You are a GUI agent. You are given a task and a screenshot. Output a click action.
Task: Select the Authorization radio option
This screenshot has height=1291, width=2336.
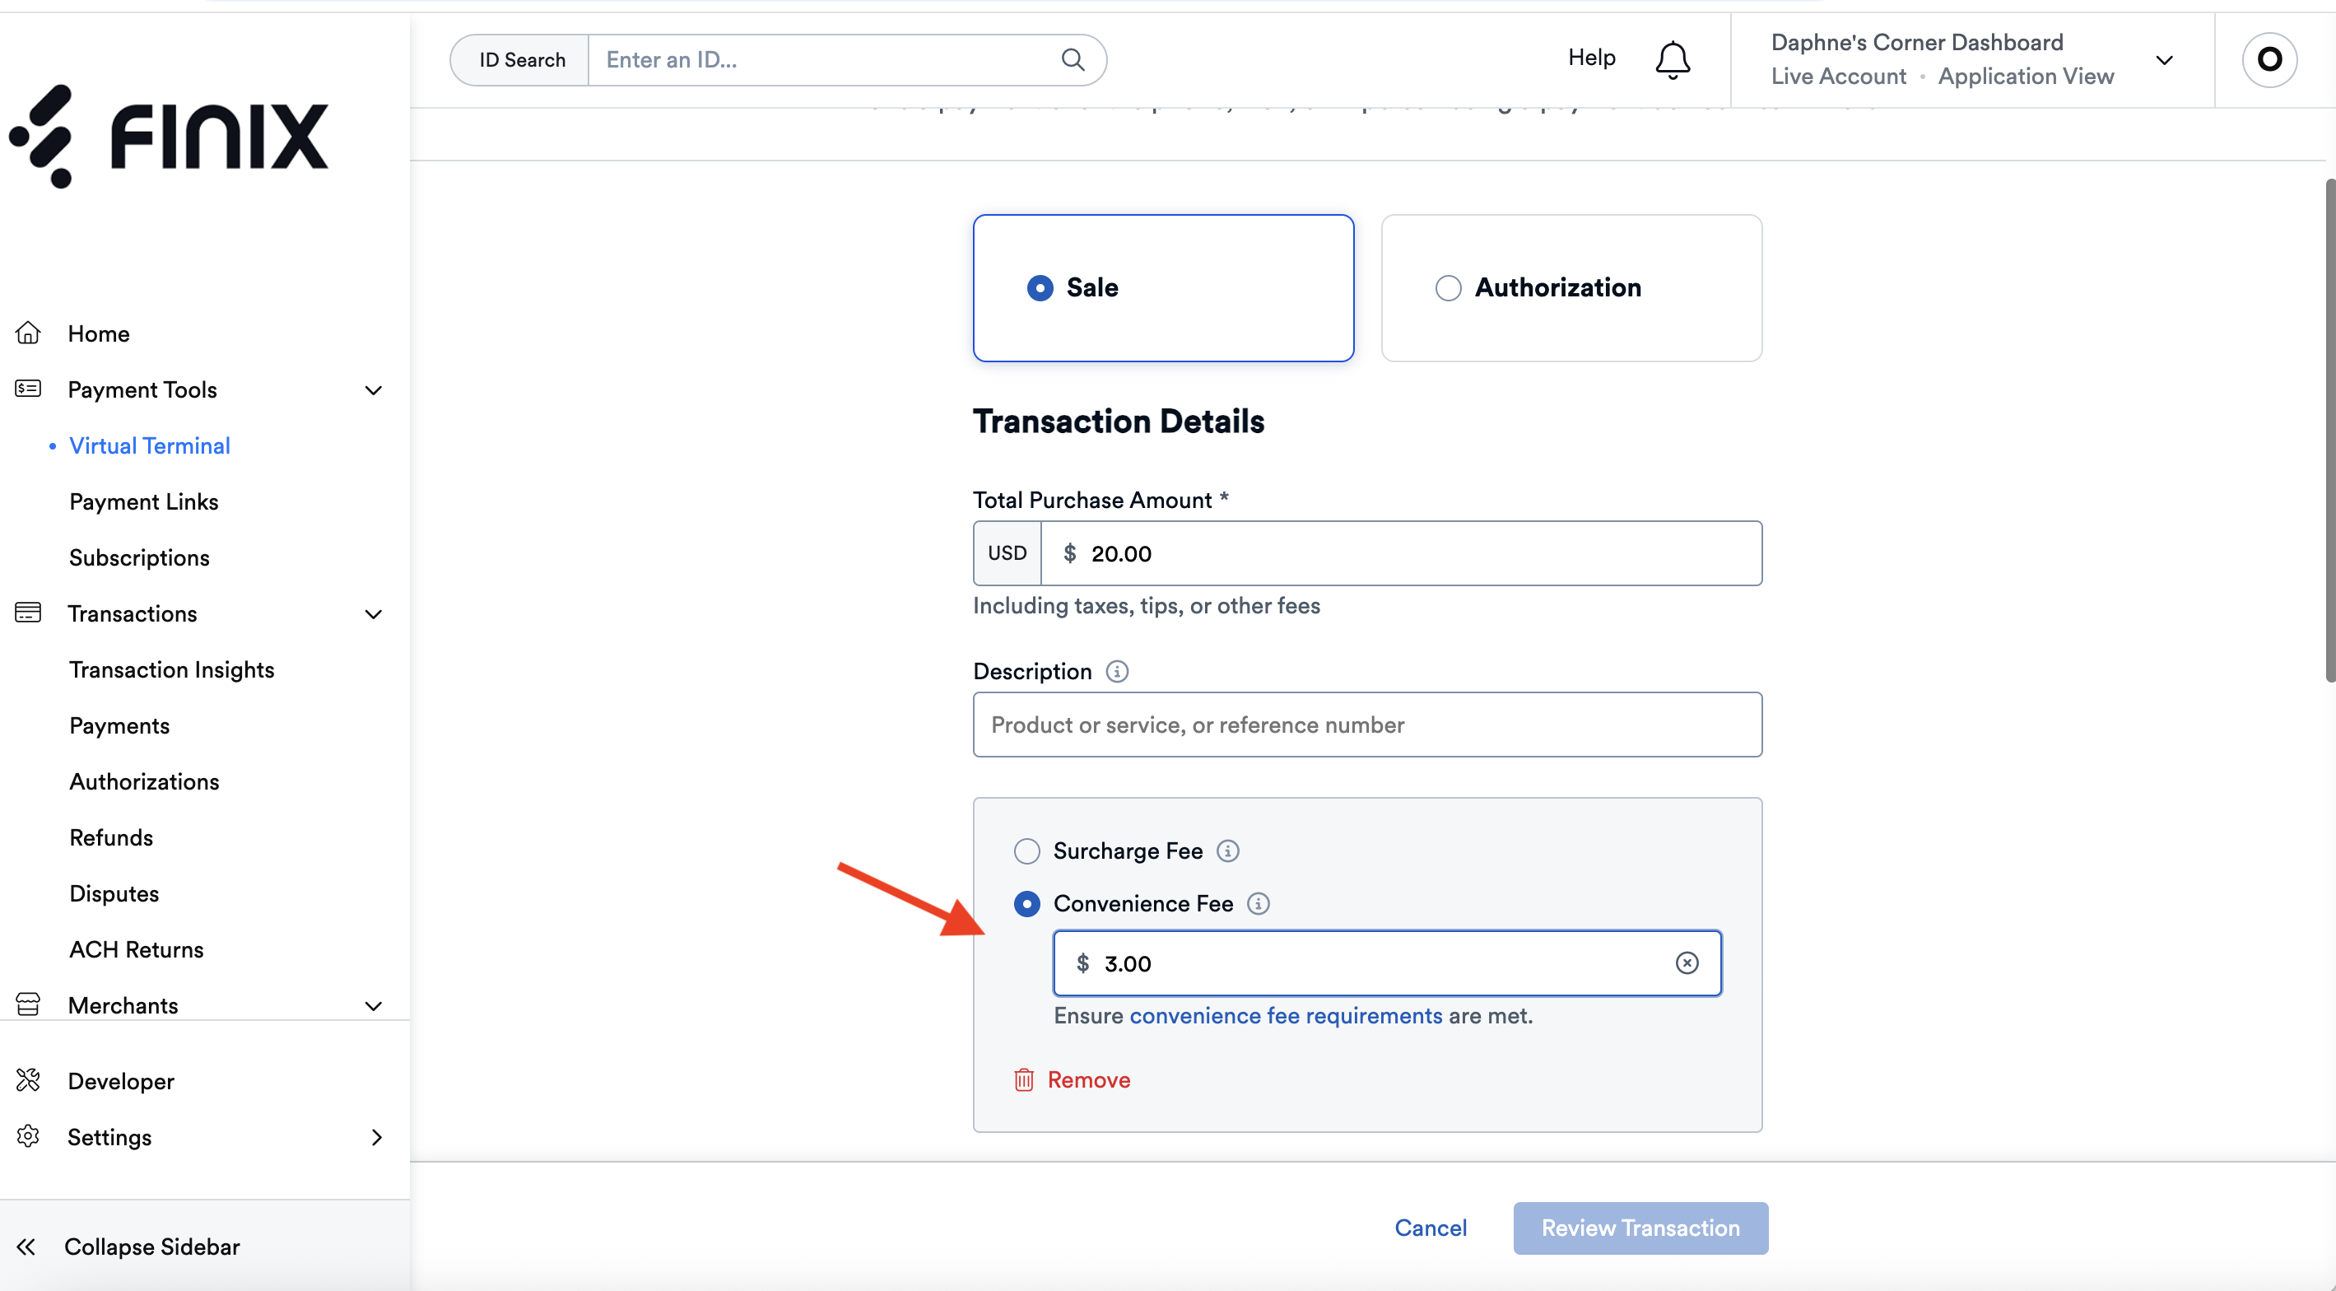(x=1448, y=287)
